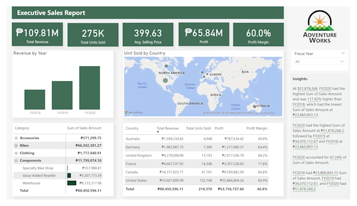Click Clothing amount ₱1,777,840.91
357x206 pixels.
click(89, 153)
